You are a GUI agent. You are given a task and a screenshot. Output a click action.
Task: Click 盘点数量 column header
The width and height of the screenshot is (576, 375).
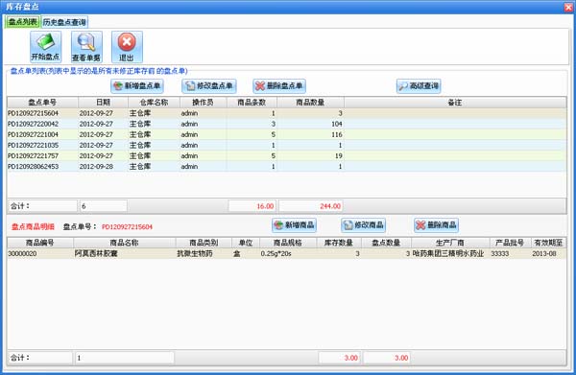click(386, 243)
